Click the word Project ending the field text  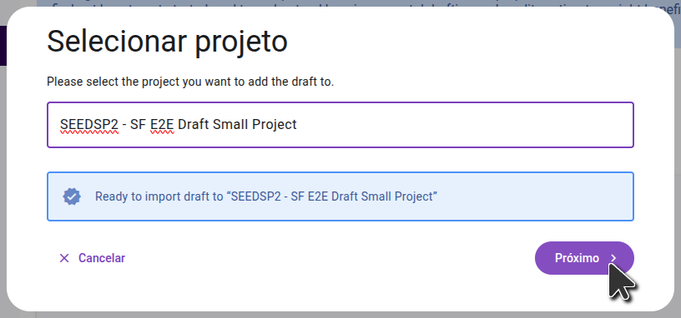(x=275, y=125)
